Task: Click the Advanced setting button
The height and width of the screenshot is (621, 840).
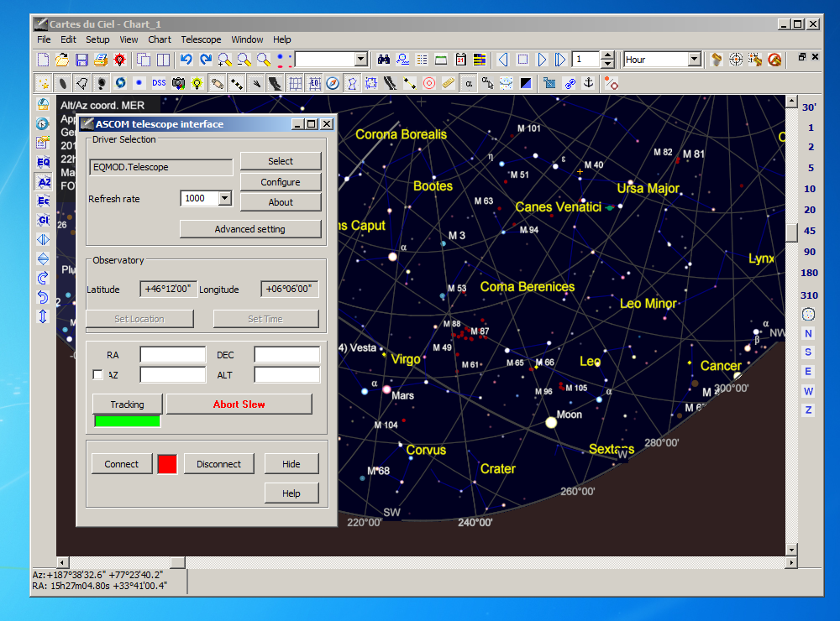Action: (249, 229)
